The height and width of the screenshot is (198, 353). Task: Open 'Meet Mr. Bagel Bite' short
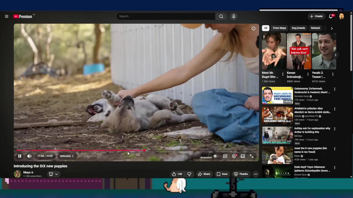[x=274, y=51]
